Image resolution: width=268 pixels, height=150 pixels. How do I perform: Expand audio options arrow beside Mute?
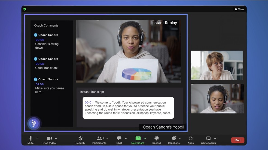tap(37, 138)
